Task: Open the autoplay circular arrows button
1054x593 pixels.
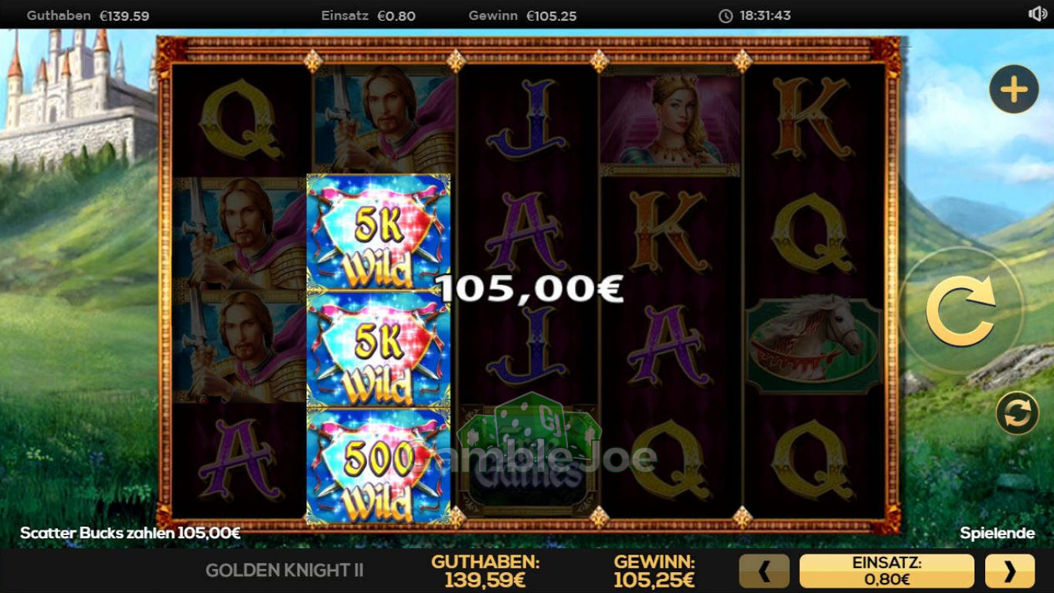Action: (1017, 413)
